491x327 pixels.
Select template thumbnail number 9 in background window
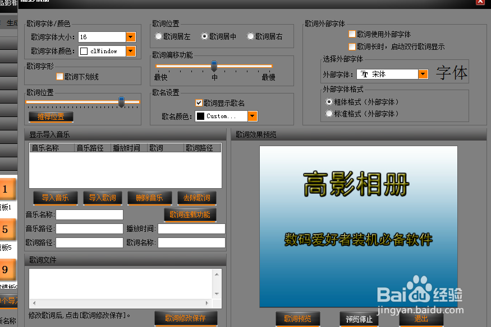click(8, 269)
